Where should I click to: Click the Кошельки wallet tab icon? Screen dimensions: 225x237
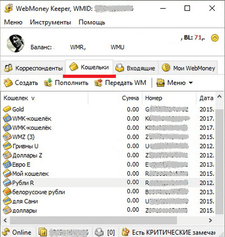coord(74,66)
